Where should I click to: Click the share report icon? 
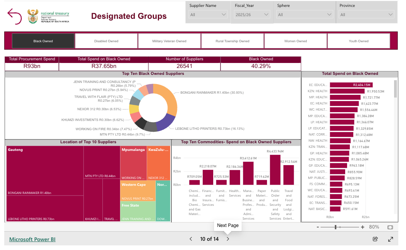click(x=375, y=239)
